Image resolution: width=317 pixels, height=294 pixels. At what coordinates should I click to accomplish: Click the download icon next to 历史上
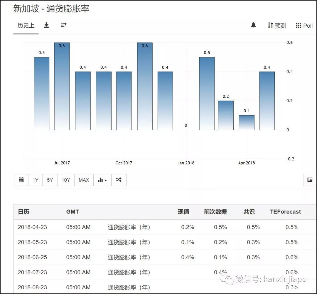coord(46,26)
